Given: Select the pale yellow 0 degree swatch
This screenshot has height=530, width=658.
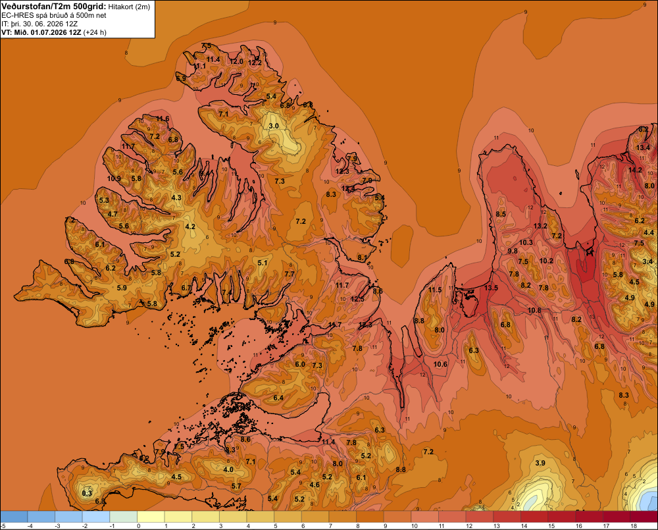Looking at the screenshot, I should click(151, 517).
